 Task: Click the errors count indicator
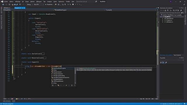(x=13, y=99)
